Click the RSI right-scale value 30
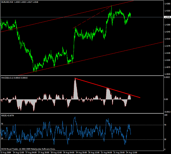The width and height of the screenshot is (171, 154). [165, 139]
